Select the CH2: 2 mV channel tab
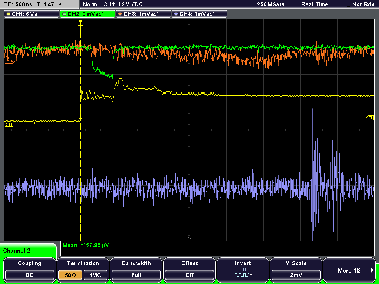 [87, 14]
